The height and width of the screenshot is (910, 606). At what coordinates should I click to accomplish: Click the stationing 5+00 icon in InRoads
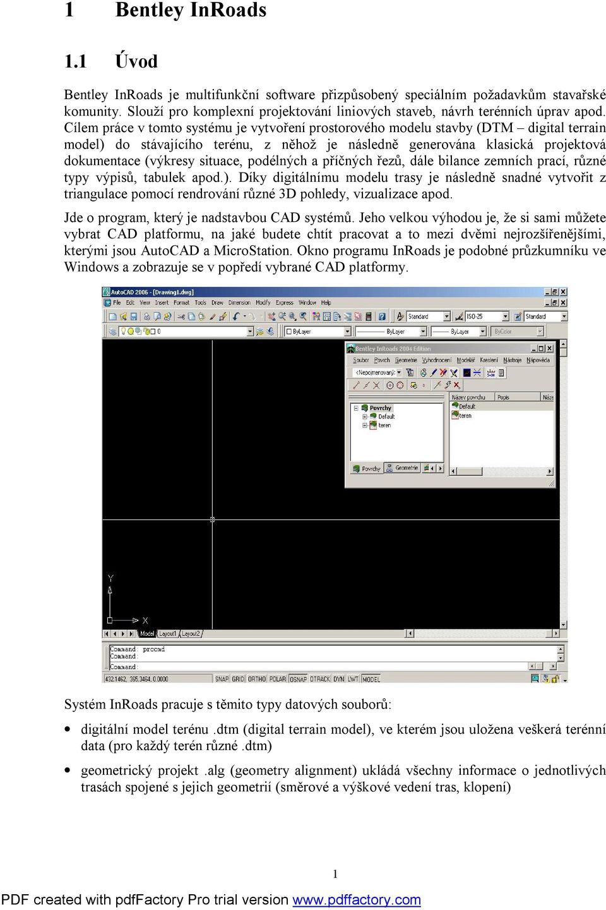click(490, 373)
